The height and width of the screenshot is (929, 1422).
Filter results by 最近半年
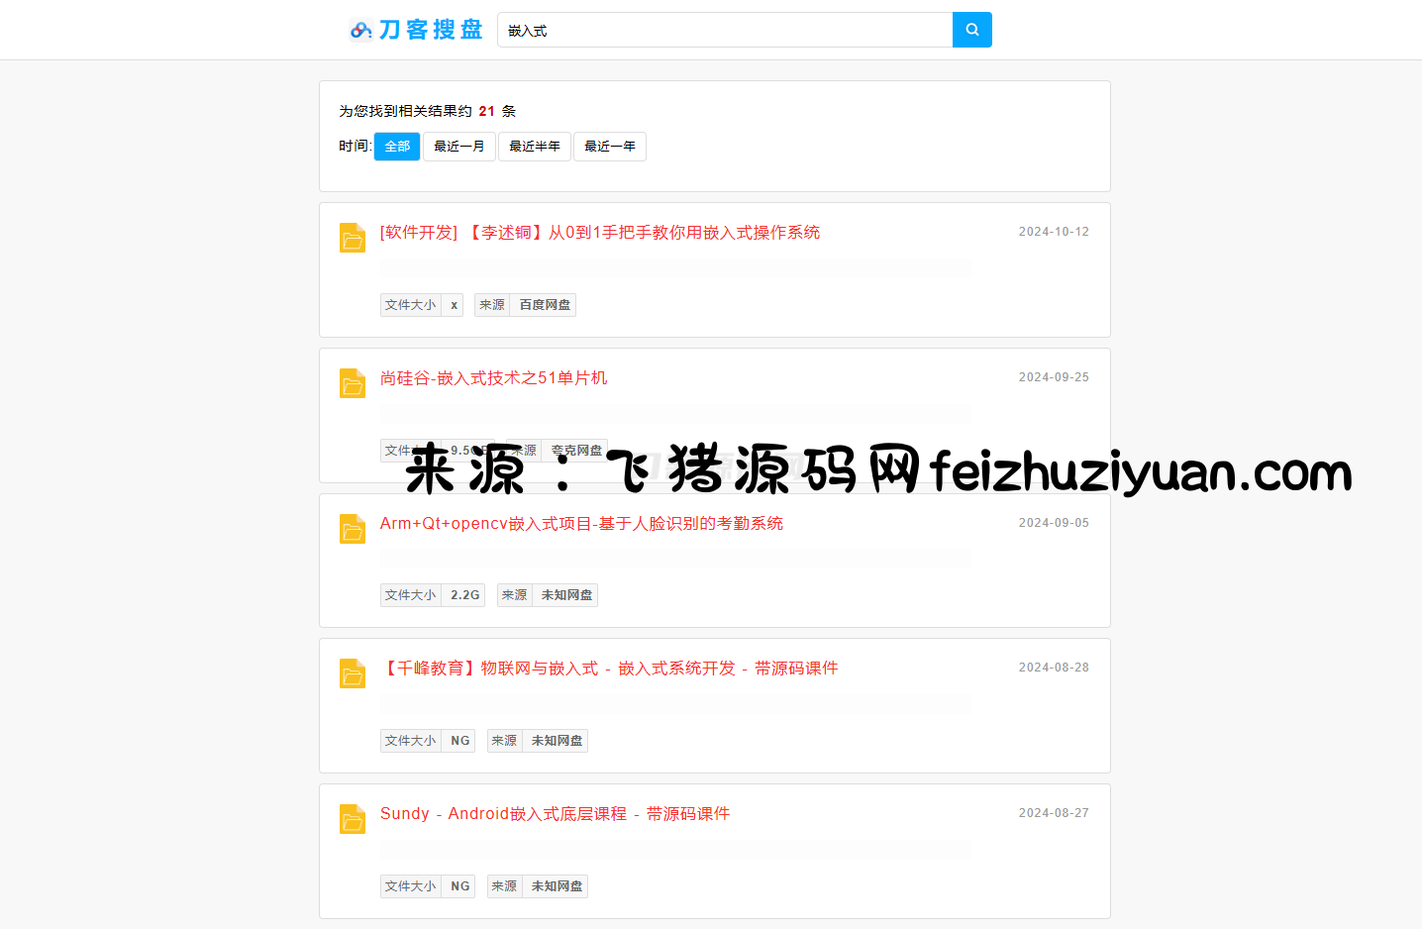(535, 147)
